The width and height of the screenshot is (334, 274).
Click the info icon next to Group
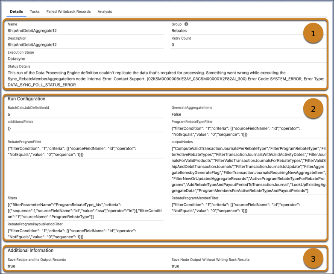tap(186, 24)
